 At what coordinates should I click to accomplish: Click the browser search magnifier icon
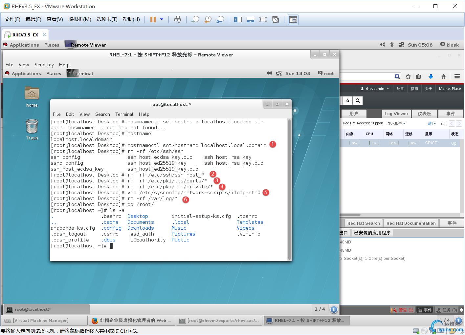397,76
